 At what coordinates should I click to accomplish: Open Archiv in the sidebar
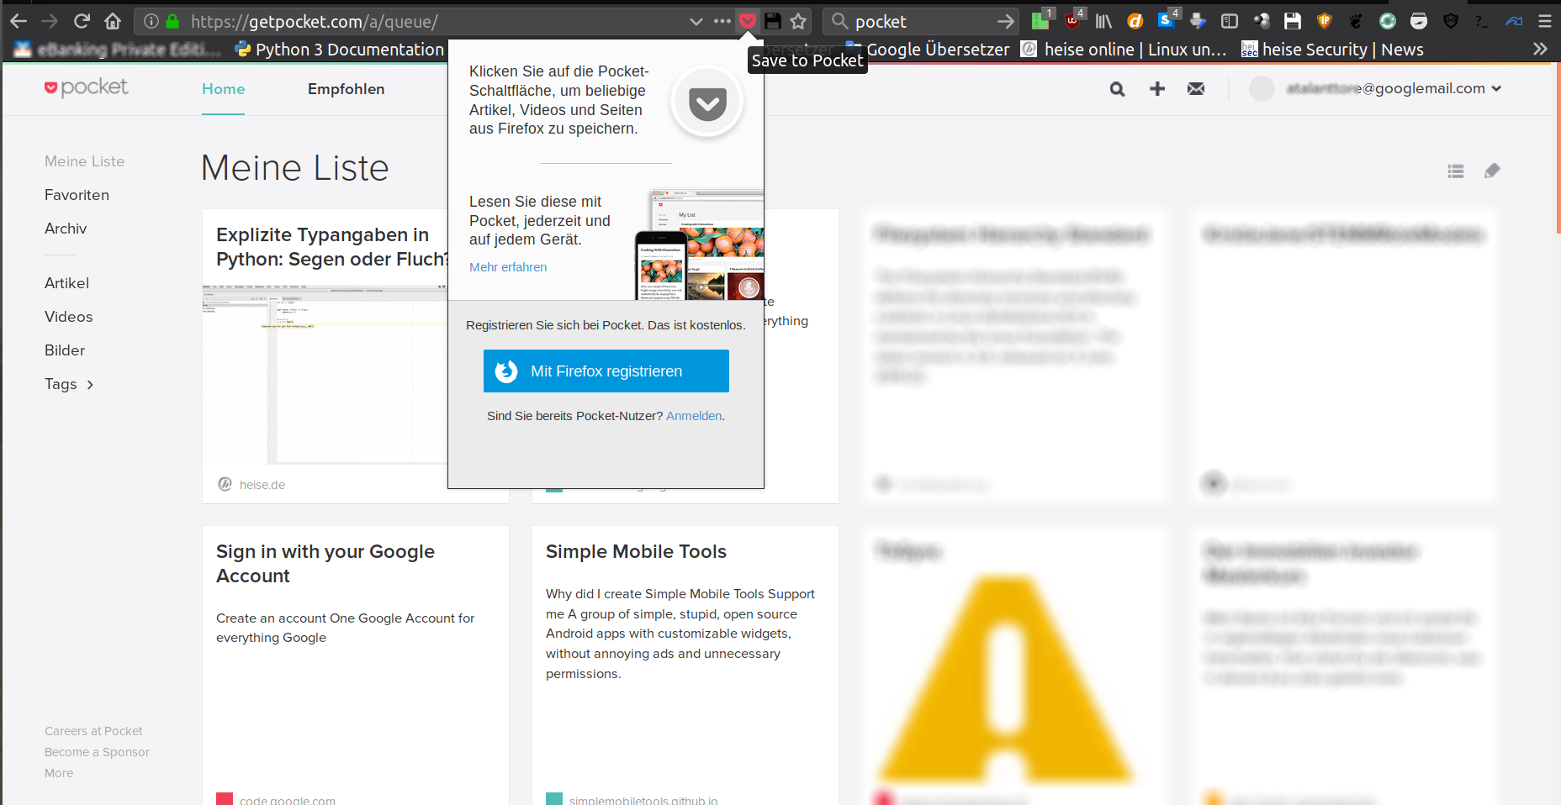coord(66,229)
